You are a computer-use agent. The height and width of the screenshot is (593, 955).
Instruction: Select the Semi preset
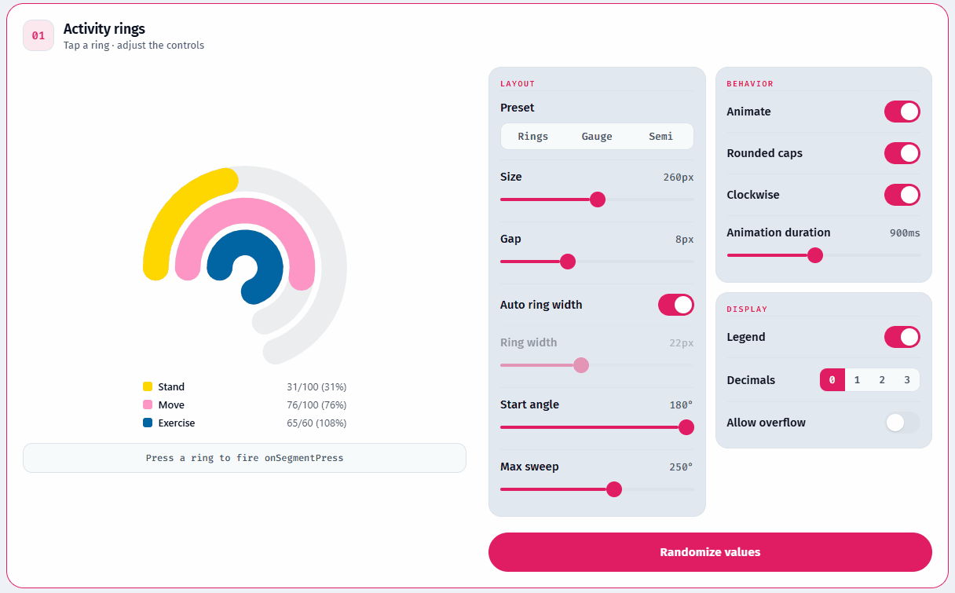pyautogui.click(x=660, y=137)
